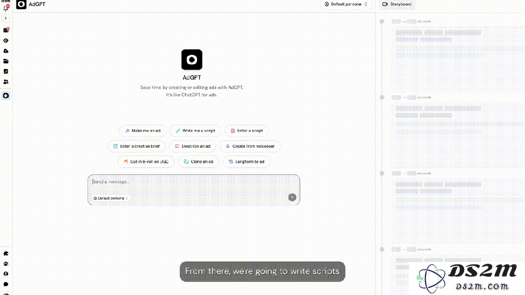Open the eye icon in the sidebar
525x295 pixels.
coord(6,40)
